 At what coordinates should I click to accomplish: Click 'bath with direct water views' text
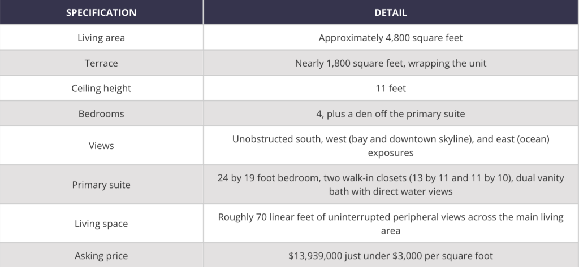click(x=391, y=191)
